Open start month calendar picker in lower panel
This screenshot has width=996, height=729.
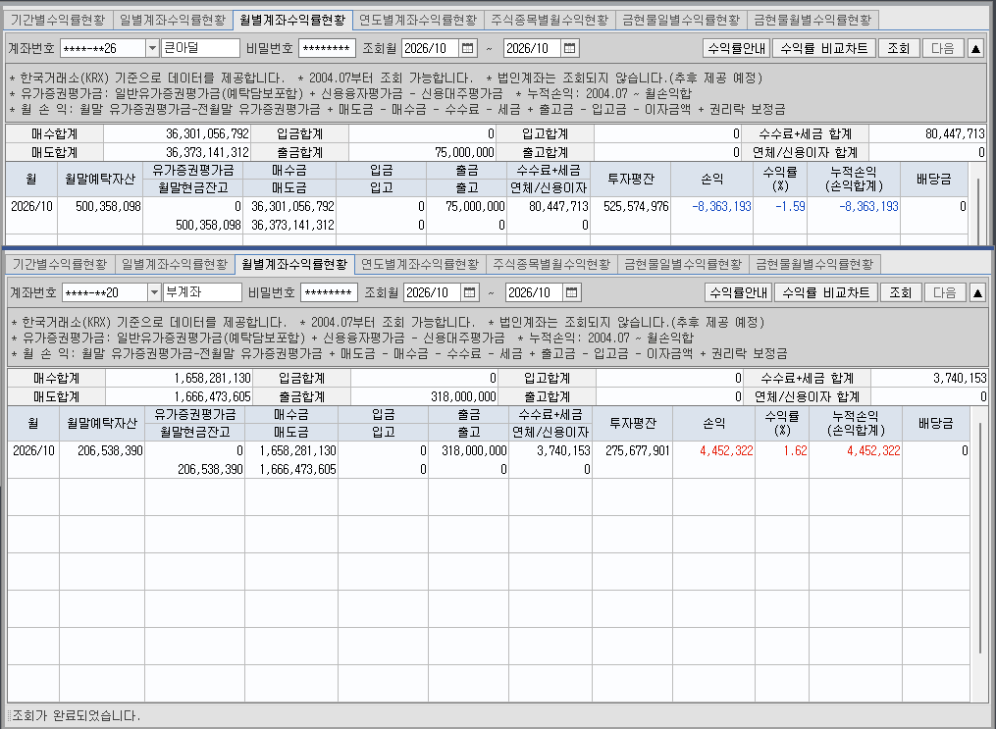pos(469,292)
